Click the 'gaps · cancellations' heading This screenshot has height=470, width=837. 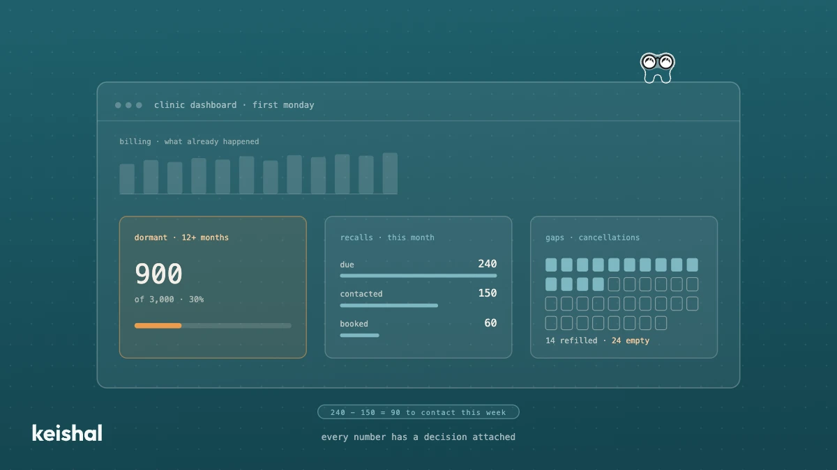(x=592, y=237)
